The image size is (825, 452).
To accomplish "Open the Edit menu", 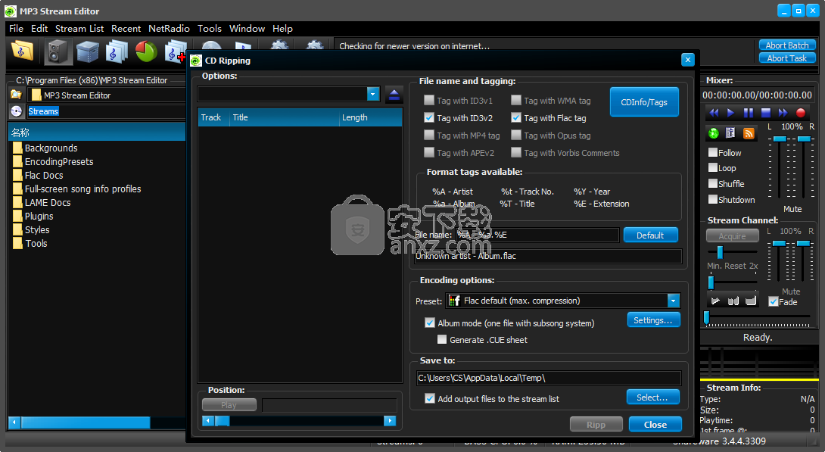I will [x=39, y=29].
